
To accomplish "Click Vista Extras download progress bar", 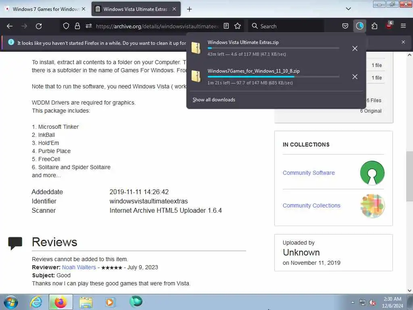I will click(273, 48).
